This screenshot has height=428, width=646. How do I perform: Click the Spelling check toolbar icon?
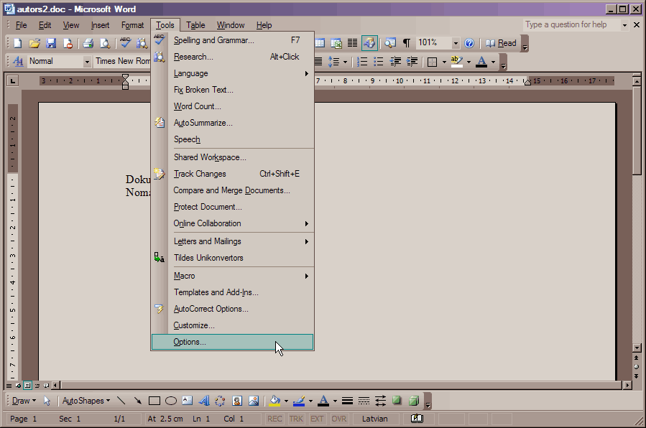(125, 43)
